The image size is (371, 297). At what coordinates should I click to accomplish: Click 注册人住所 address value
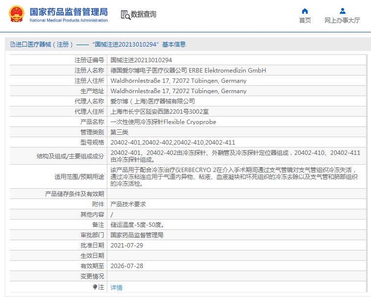click(178, 81)
